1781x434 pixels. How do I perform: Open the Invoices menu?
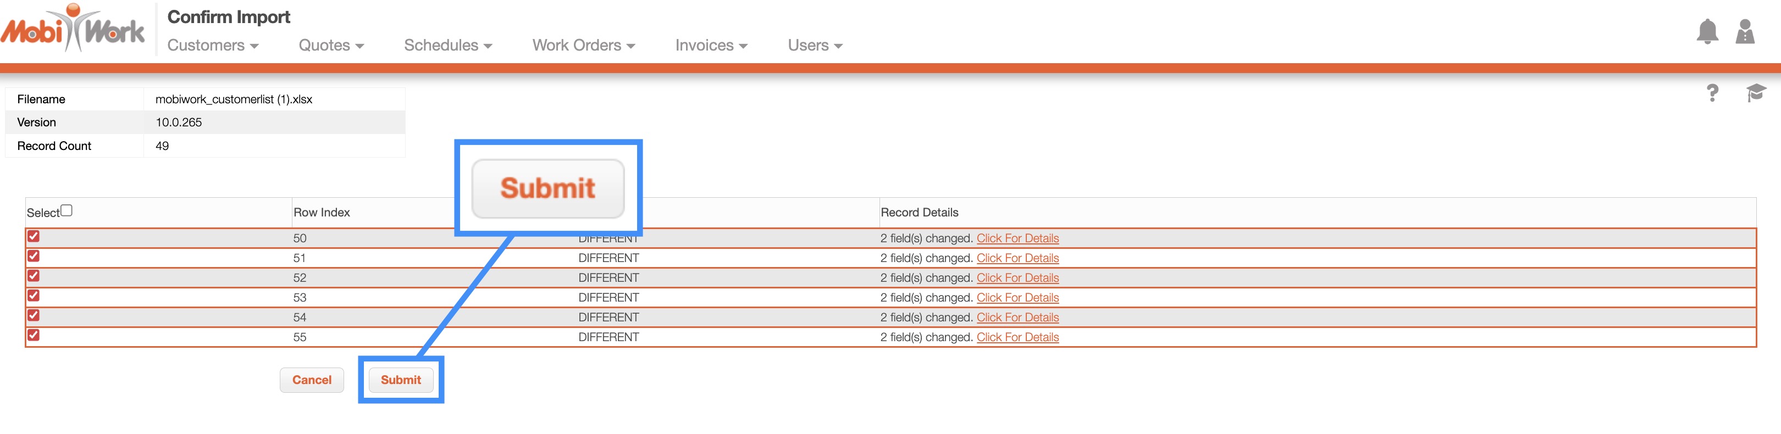pos(711,46)
